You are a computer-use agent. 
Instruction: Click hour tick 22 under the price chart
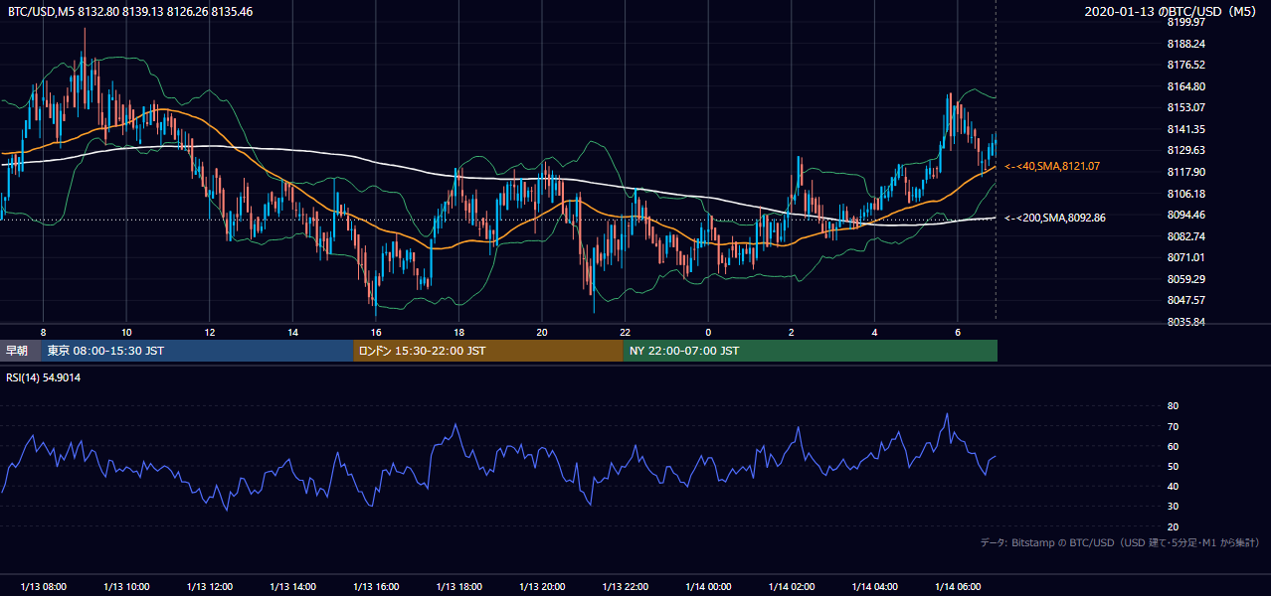(626, 332)
